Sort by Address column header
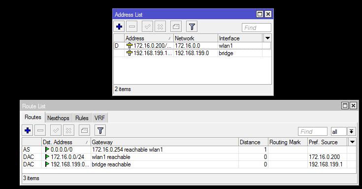This screenshot has width=362, height=189. tap(149, 38)
